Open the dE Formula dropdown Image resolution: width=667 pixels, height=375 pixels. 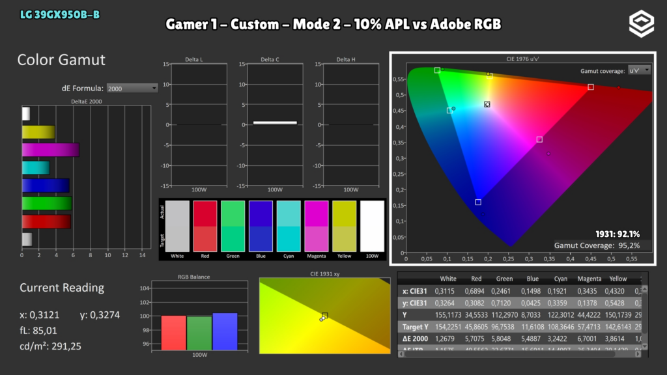(x=132, y=88)
